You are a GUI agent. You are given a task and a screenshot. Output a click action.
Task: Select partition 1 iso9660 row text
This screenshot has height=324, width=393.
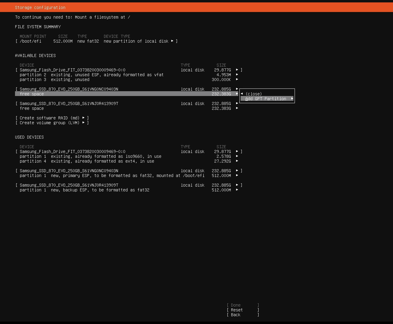click(x=91, y=156)
